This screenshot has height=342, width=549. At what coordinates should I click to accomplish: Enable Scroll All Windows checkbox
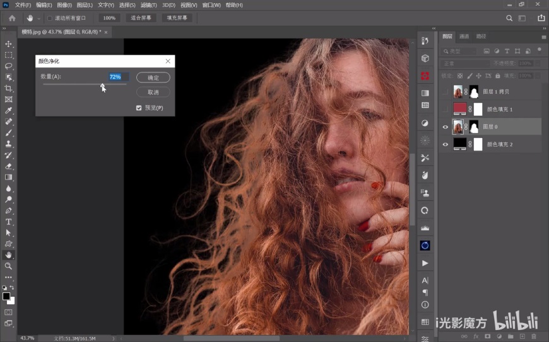click(x=50, y=18)
